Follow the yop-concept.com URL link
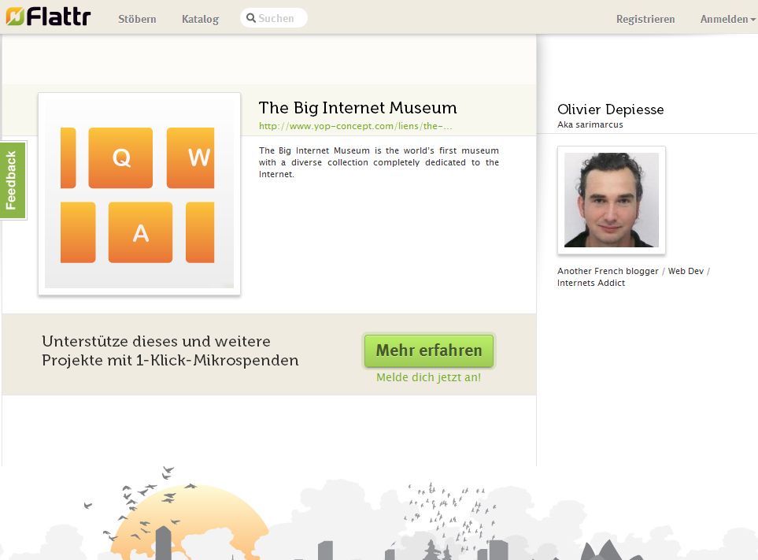758x560 pixels. point(356,126)
